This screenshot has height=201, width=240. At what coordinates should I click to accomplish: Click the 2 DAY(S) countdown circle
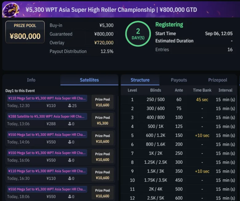pos(138,34)
